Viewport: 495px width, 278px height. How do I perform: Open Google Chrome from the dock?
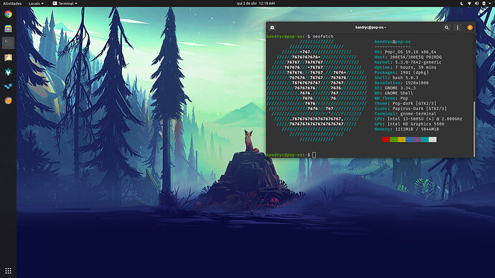(x=8, y=14)
